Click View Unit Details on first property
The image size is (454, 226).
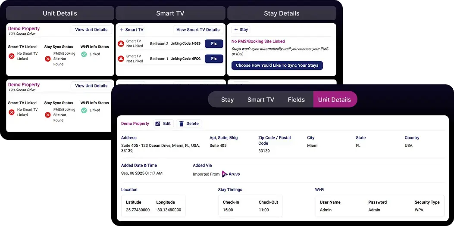click(x=91, y=30)
